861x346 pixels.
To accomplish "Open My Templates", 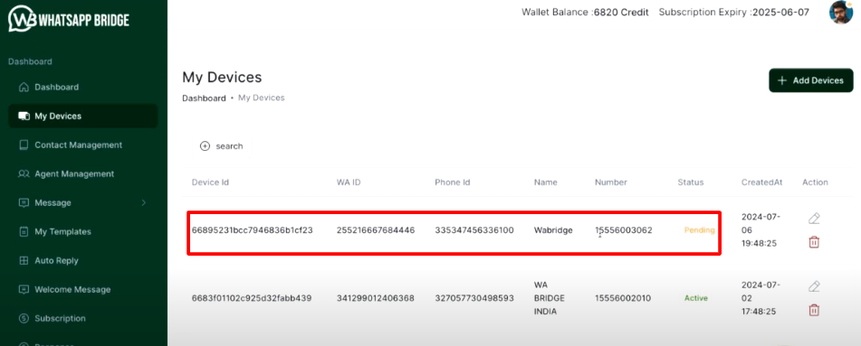I will [83, 232].
